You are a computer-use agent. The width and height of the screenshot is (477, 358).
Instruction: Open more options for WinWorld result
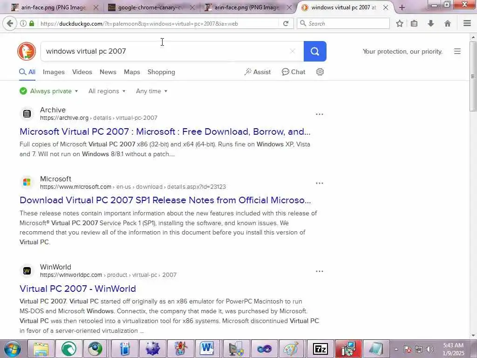click(x=320, y=271)
